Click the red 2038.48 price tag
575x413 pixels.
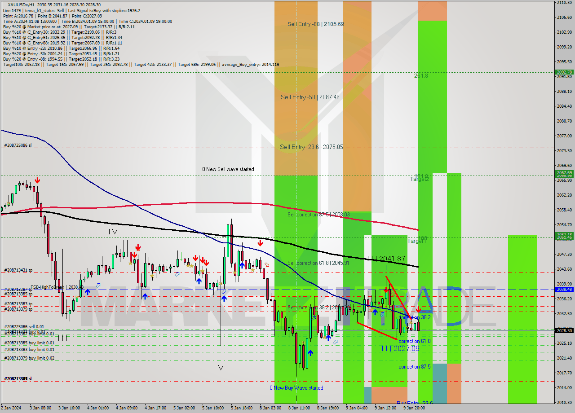[x=564, y=289]
